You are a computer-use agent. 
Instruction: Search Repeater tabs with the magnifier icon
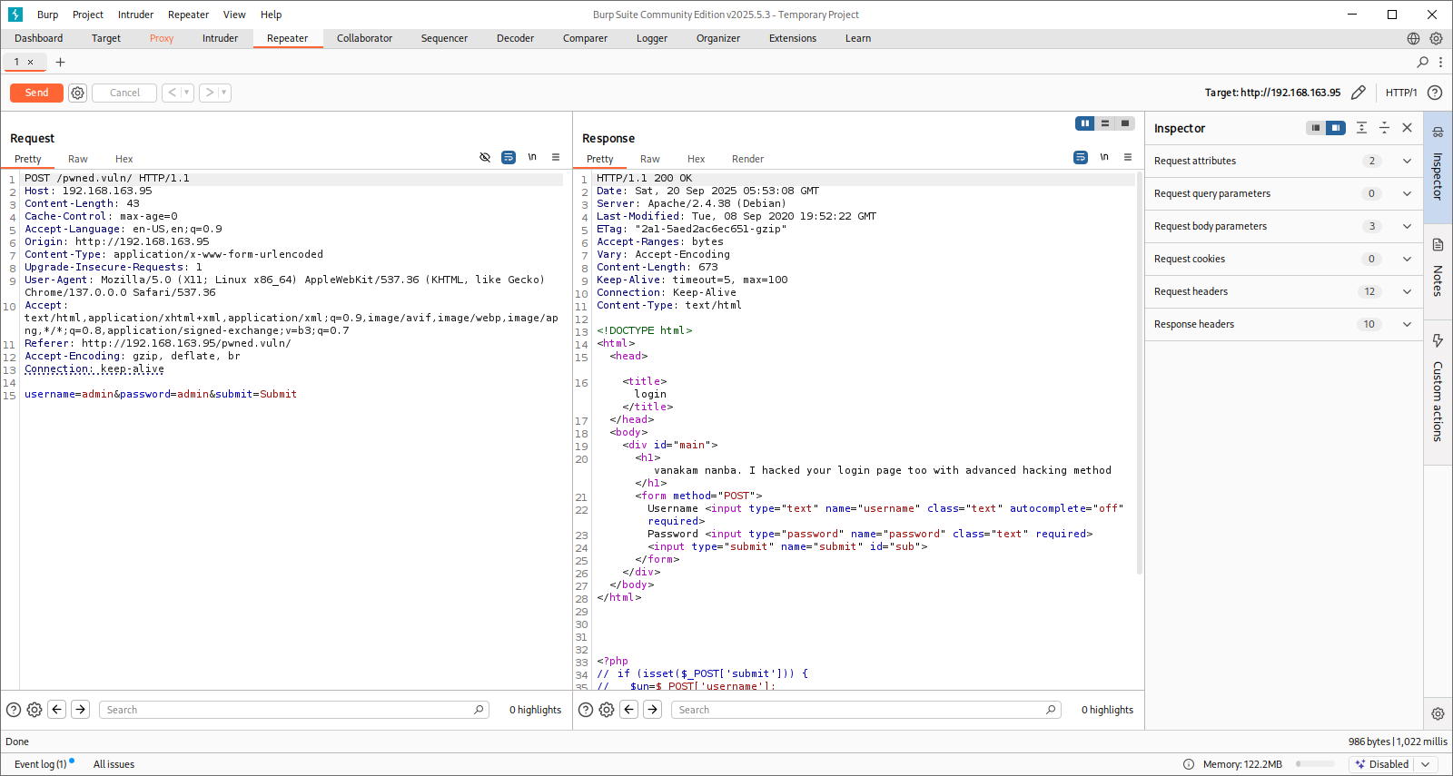[1422, 62]
